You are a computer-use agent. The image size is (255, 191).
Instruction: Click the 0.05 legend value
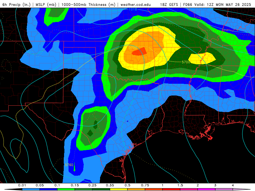pos(40,185)
